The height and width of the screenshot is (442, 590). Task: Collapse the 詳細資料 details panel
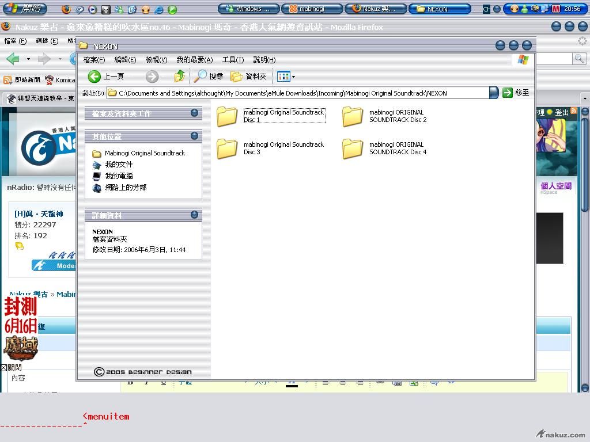point(194,215)
